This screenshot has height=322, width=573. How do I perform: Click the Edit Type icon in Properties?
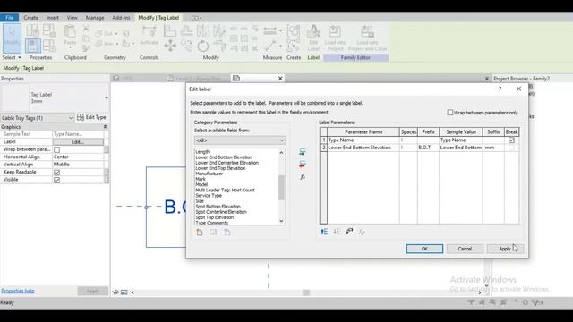(81, 117)
